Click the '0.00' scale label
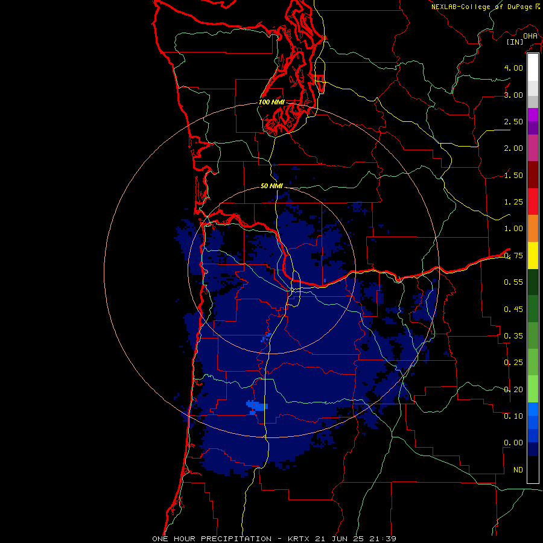 [x=513, y=443]
